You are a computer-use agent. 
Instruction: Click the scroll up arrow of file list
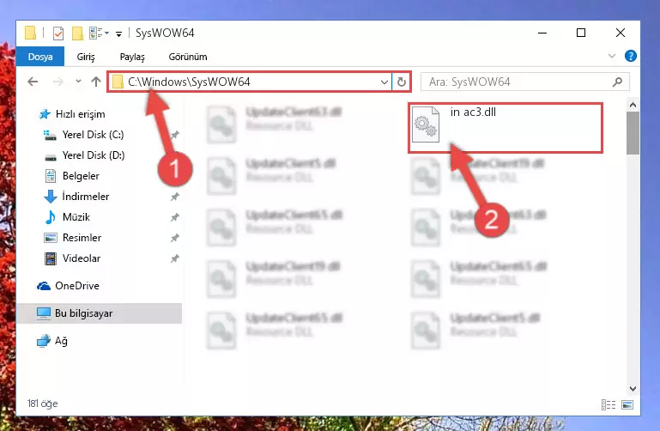tap(633, 106)
